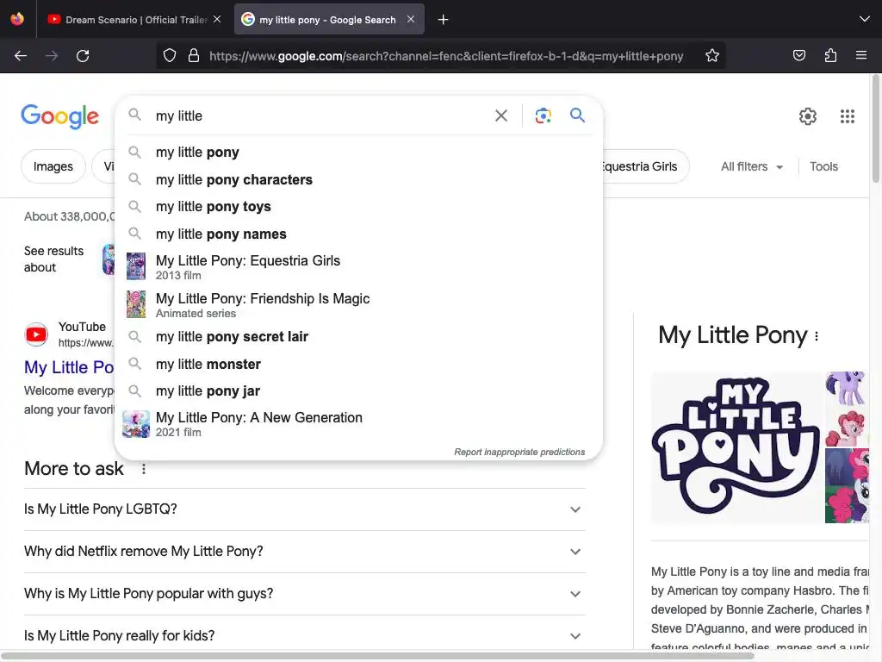
Task: Open Google quick settings gear
Action: point(807,116)
